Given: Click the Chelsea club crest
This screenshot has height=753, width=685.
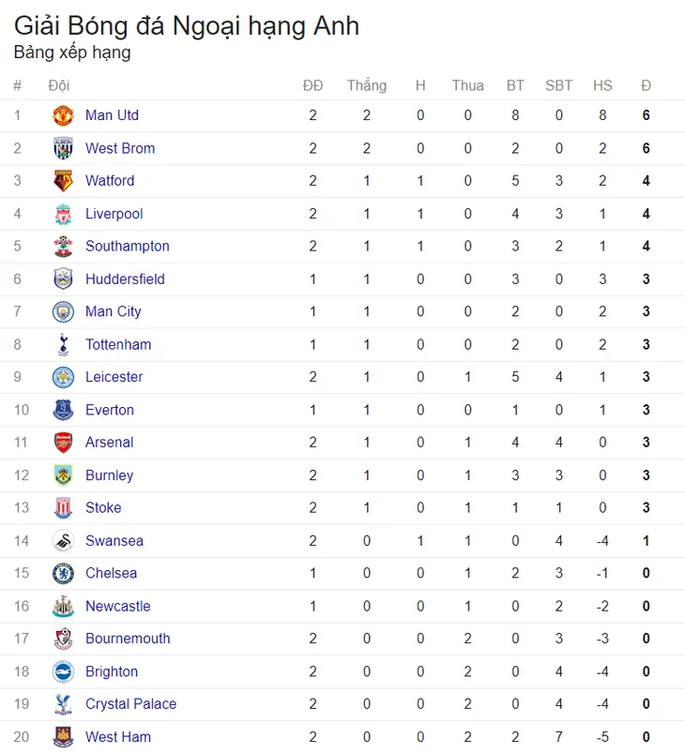Looking at the screenshot, I should click(63, 573).
